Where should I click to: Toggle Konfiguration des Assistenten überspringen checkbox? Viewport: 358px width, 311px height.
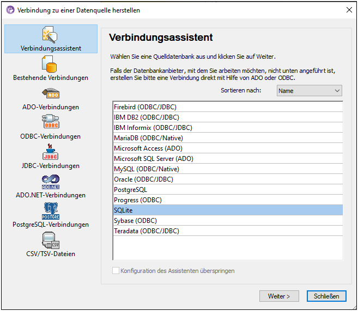[116, 270]
